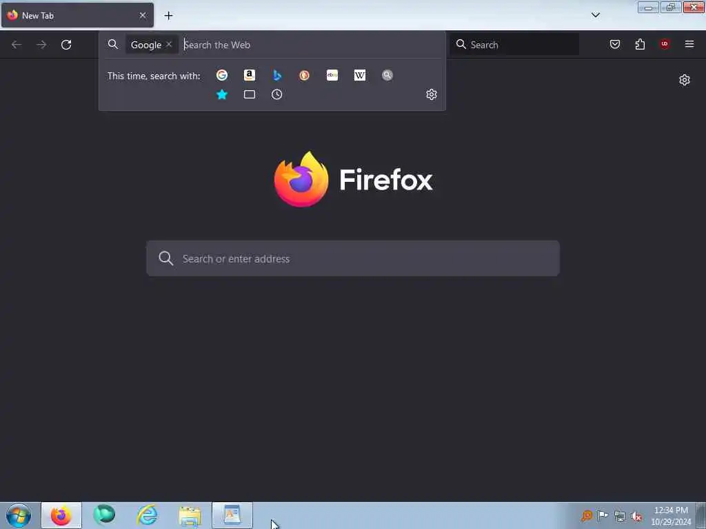This screenshot has width=706, height=529.
Task: Open the Firefox hamburger menu
Action: 689,44
